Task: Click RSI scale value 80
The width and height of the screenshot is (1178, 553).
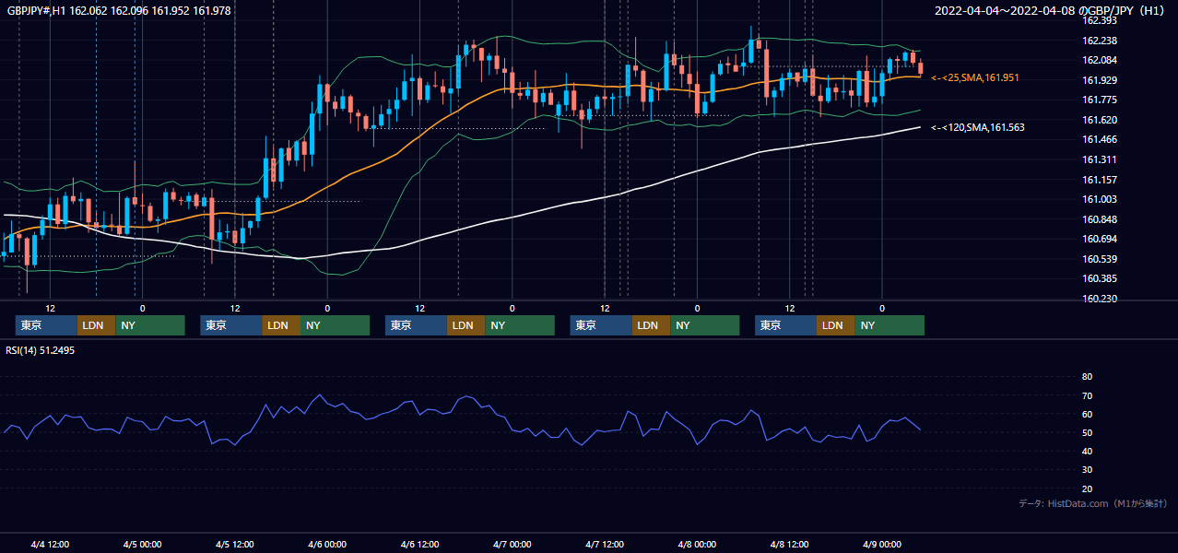Action: pos(1087,377)
